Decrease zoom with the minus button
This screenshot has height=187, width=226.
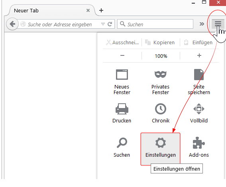point(122,56)
